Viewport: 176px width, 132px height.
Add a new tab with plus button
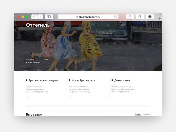(x=159, y=18)
